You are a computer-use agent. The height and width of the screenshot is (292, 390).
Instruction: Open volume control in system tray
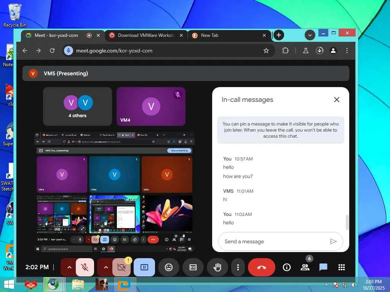click(x=354, y=284)
